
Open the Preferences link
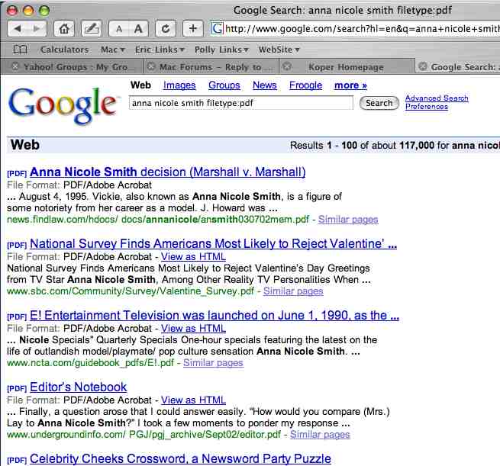pos(427,106)
